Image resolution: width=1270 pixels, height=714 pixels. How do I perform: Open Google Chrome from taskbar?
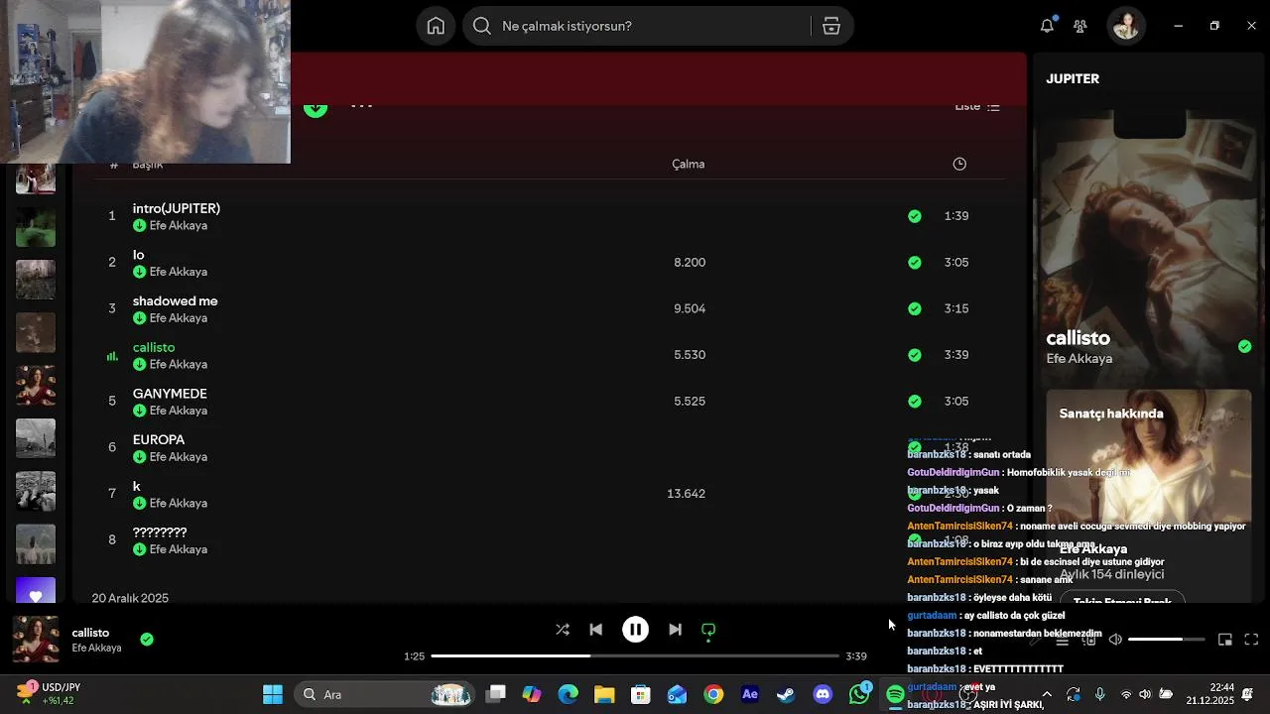pos(713,695)
